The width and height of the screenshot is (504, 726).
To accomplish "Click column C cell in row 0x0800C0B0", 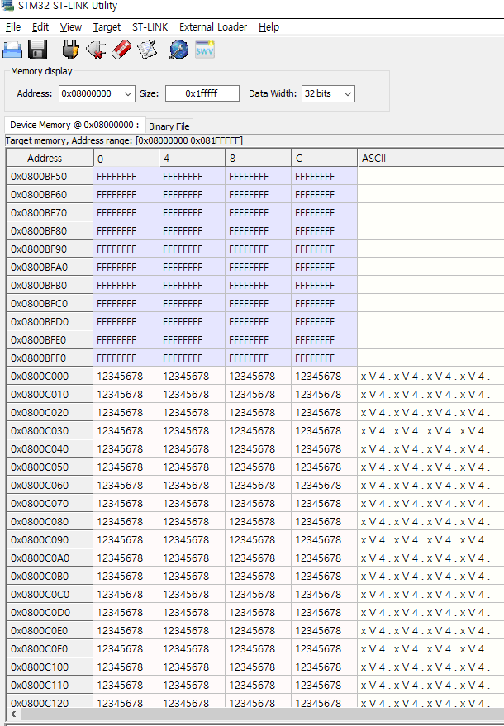I will tap(324, 576).
